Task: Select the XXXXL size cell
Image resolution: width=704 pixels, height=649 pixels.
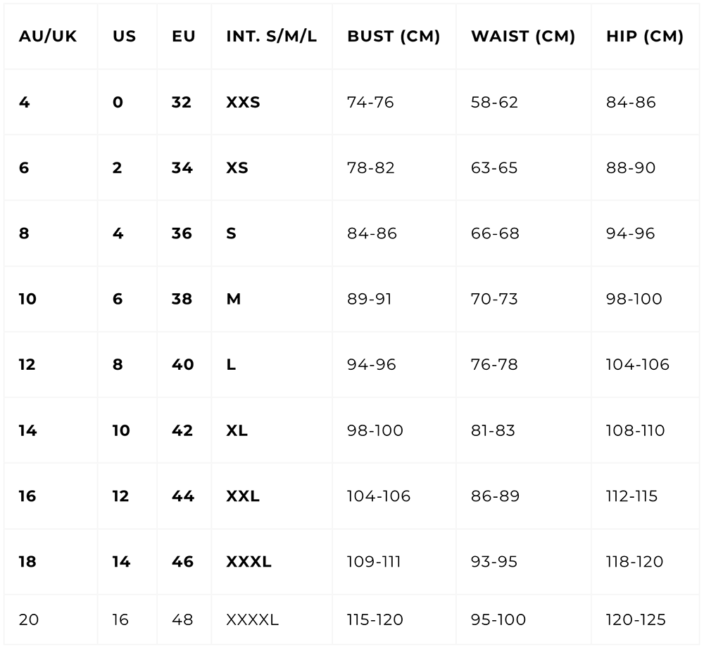Action: click(252, 620)
